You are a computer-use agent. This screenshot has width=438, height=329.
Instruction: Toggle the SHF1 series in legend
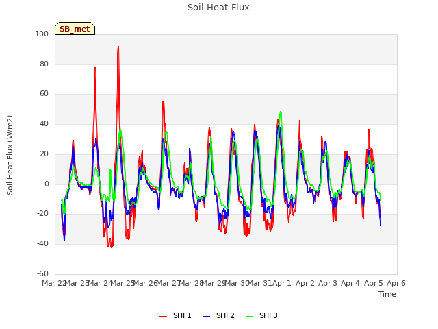[175, 315]
